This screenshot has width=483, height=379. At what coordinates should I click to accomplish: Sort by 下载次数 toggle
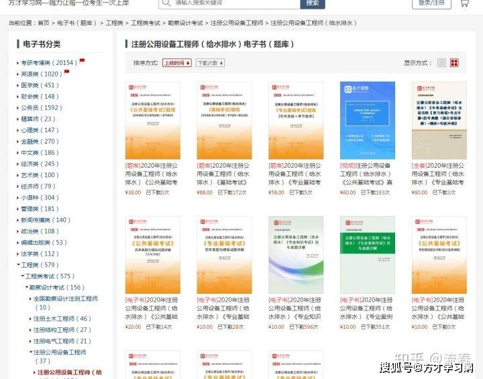point(211,63)
